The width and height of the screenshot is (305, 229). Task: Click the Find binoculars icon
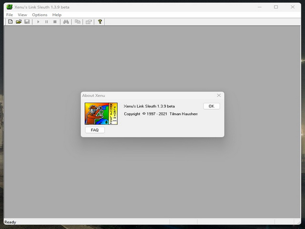point(66,22)
